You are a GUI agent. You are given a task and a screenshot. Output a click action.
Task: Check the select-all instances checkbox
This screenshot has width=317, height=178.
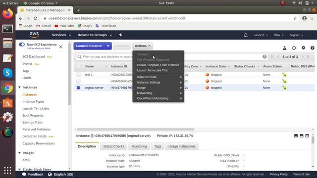click(x=78, y=66)
